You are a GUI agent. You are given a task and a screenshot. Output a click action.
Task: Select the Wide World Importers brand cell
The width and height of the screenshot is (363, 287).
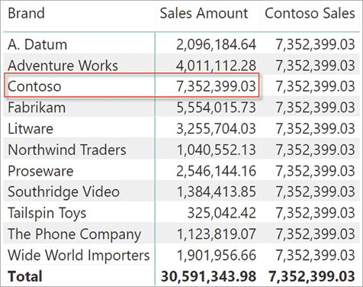coord(79,255)
